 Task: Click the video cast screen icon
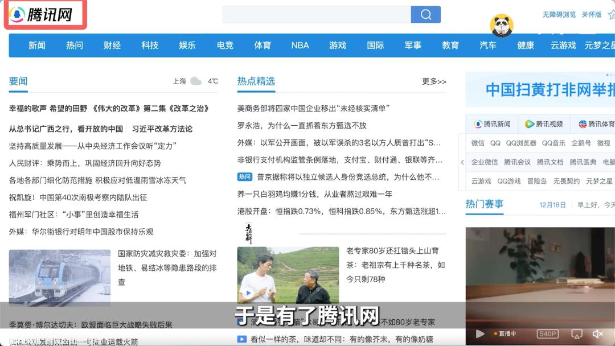(576, 333)
